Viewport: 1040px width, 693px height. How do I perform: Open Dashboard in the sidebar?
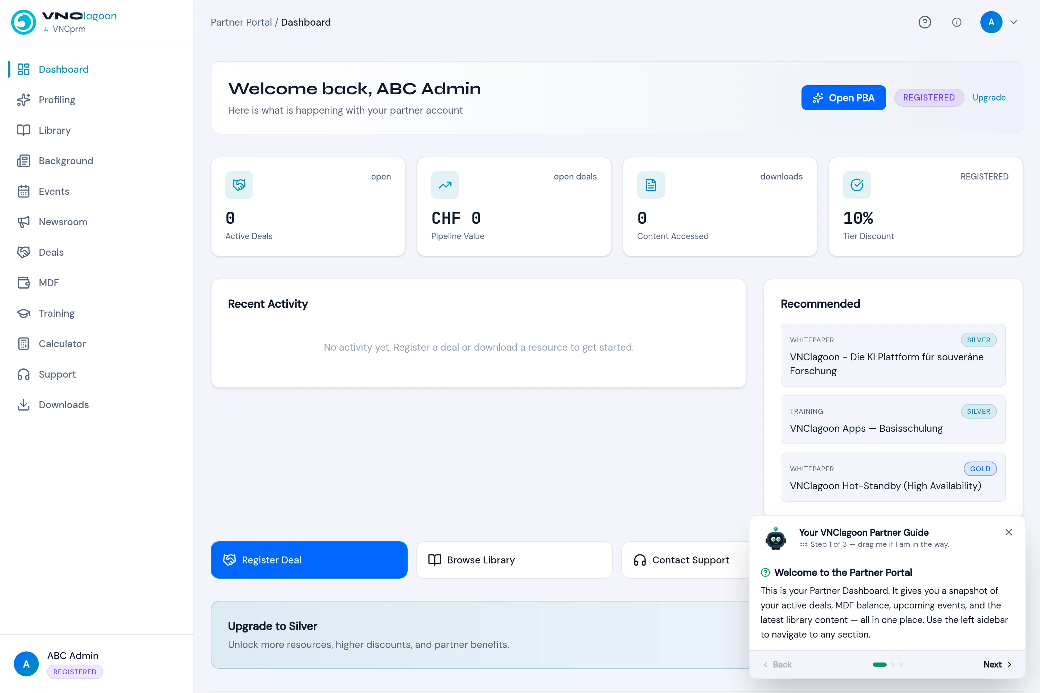97,69
